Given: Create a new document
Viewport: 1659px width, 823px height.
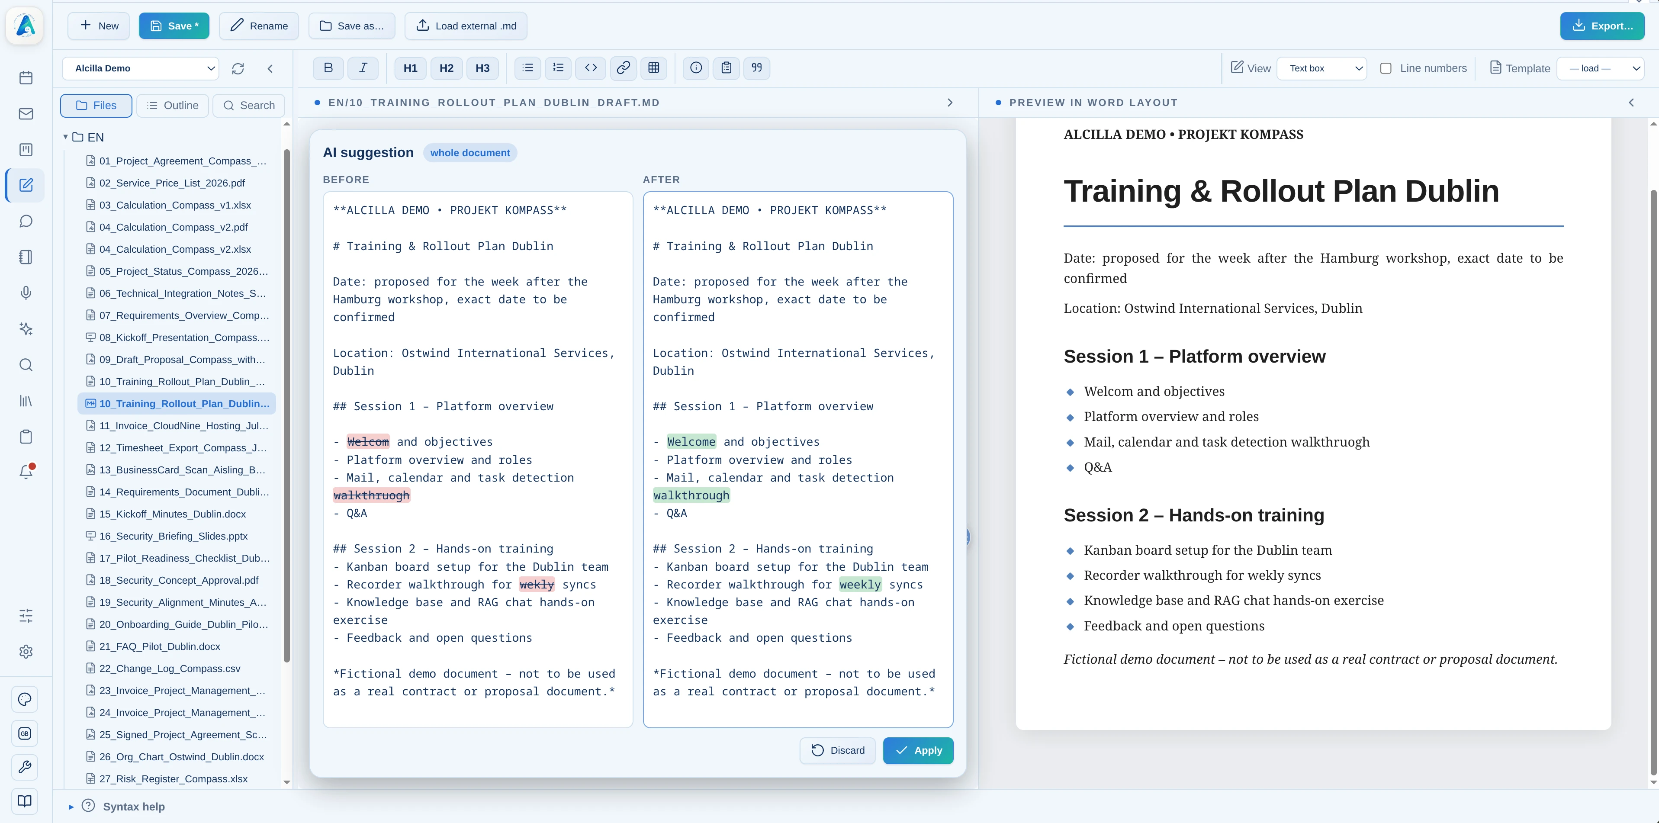Looking at the screenshot, I should [99, 26].
